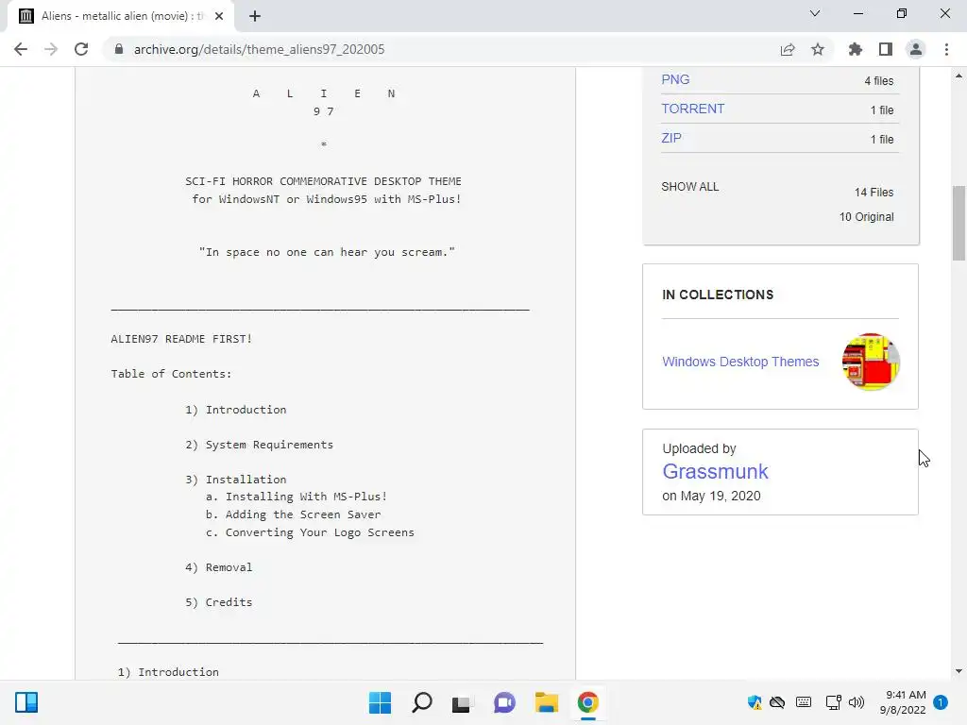Reload the archive.org page

point(81,49)
